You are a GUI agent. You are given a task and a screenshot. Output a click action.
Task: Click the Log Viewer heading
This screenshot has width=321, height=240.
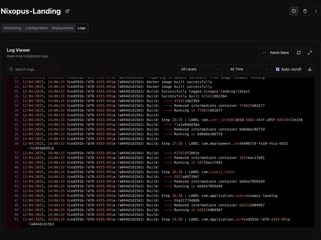coord(18,50)
